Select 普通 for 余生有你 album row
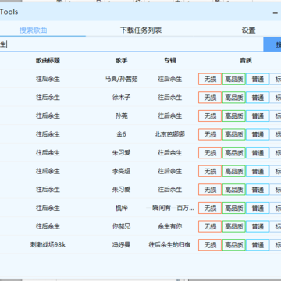Image resolution: width=281 pixels, height=281 pixels. [x=258, y=226]
